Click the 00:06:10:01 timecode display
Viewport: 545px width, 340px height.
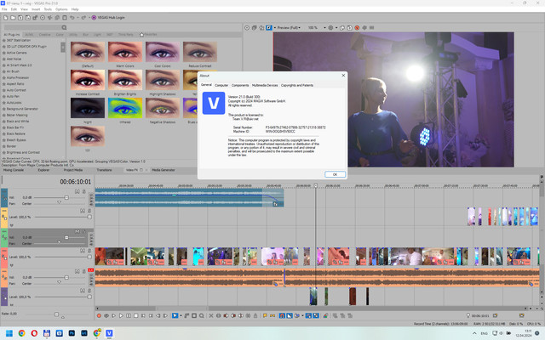(x=76, y=181)
